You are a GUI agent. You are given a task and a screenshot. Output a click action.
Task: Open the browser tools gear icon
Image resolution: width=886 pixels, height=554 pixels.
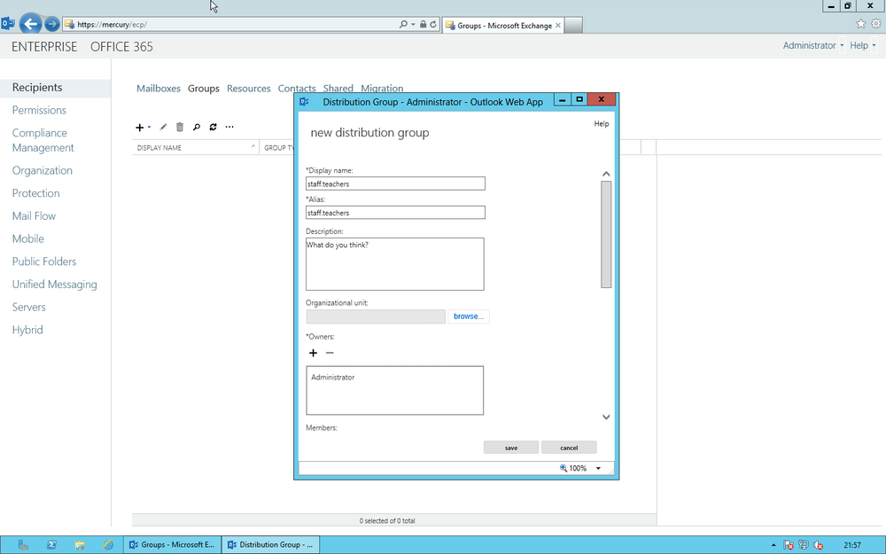876,24
